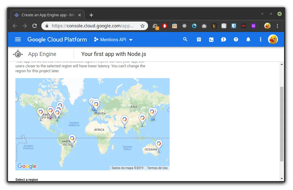Reload the current page
This screenshot has width=293, height=190.
35,26
